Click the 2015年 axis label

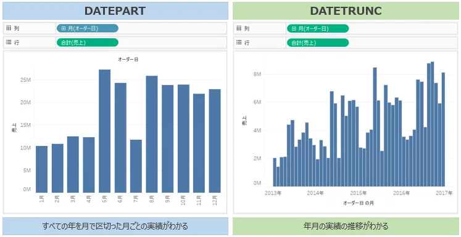click(359, 193)
